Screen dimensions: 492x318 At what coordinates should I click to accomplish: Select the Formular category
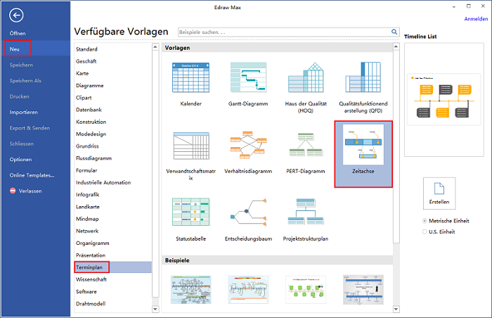click(86, 170)
